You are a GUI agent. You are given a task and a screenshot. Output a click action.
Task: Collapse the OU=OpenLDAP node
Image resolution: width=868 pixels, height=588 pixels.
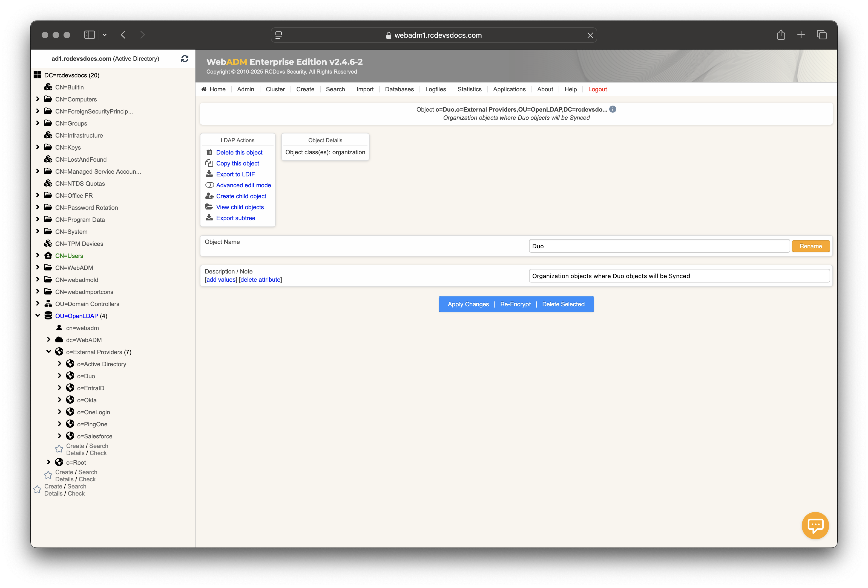click(x=38, y=315)
